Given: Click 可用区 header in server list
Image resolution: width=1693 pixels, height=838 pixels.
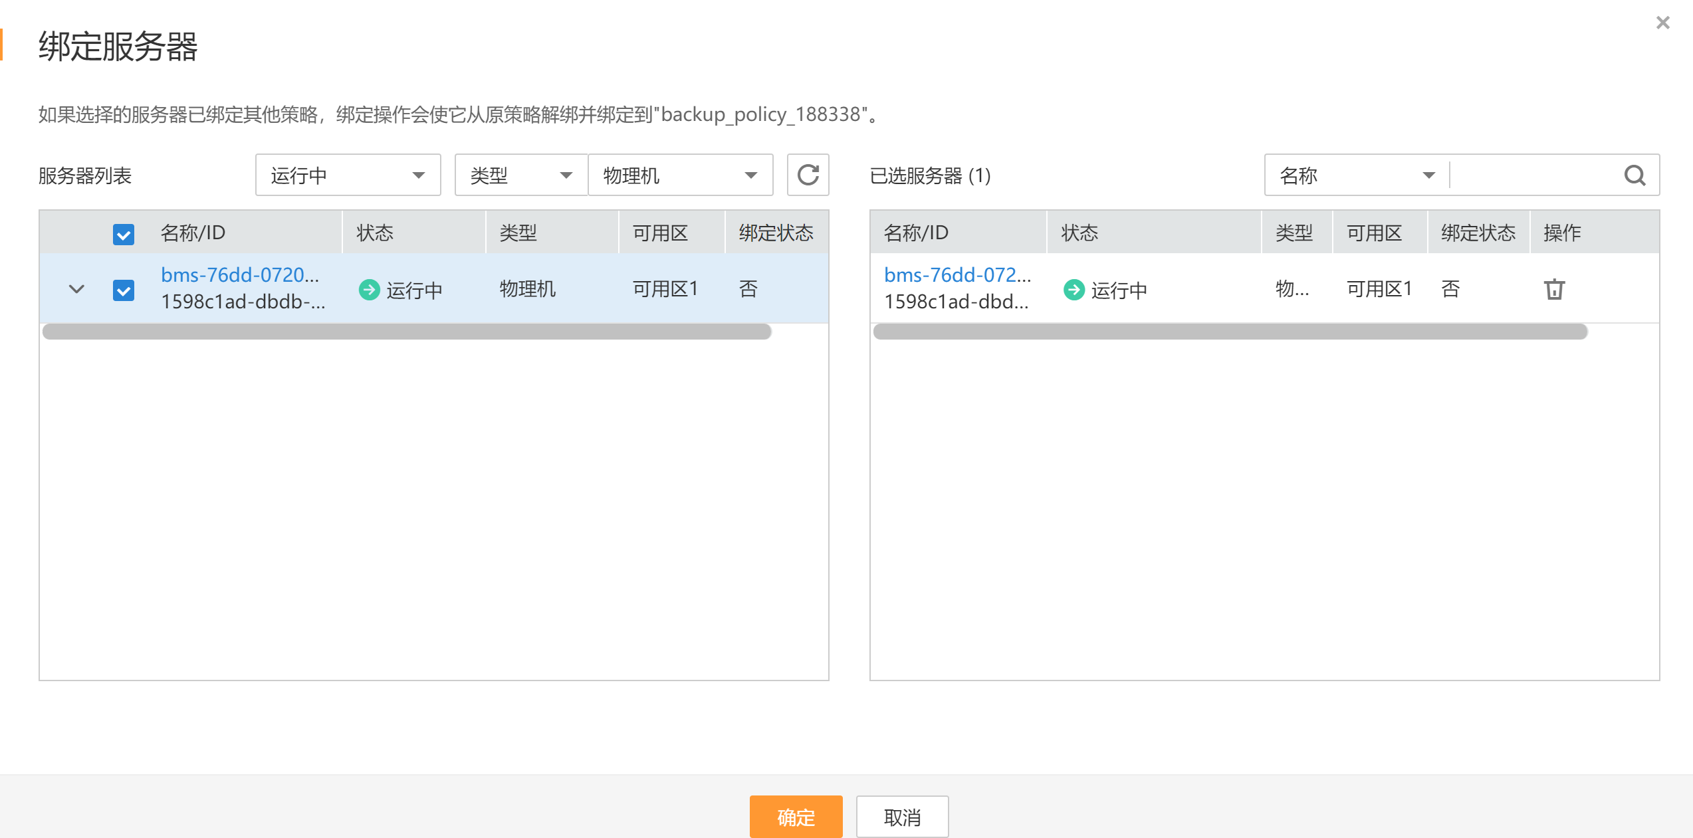Looking at the screenshot, I should coord(660,233).
